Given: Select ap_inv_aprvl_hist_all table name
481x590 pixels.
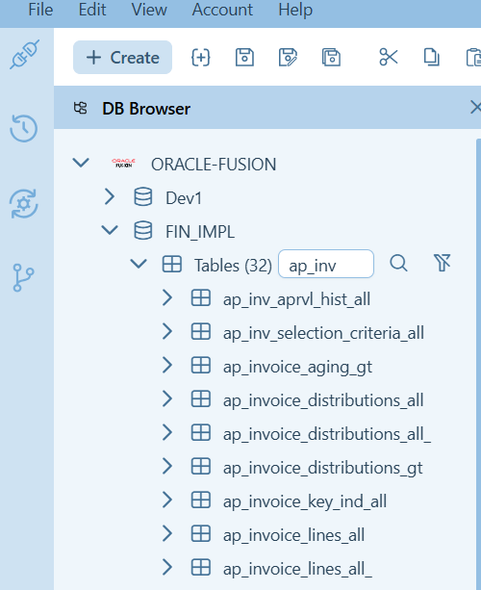Looking at the screenshot, I should (x=296, y=300).
